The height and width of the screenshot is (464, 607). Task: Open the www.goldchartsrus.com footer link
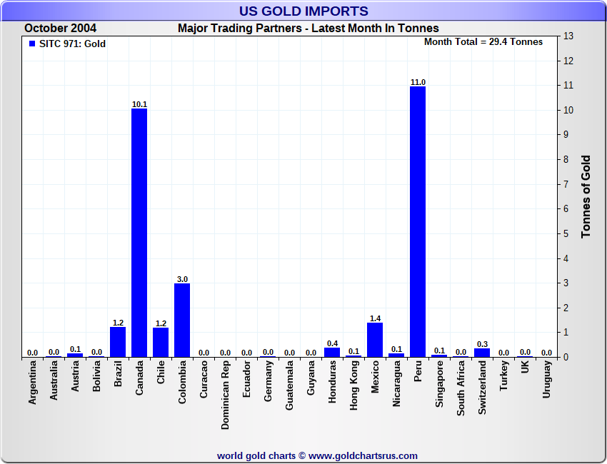pyautogui.click(x=363, y=456)
